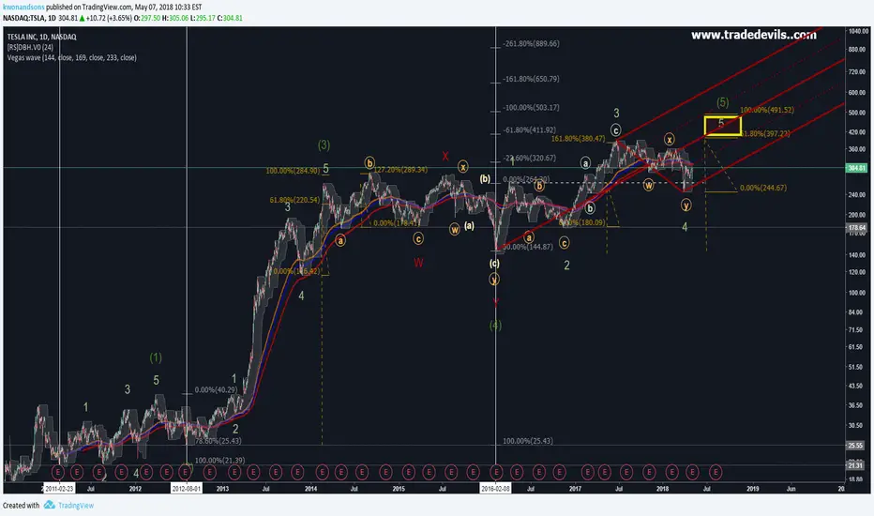The height and width of the screenshot is (516, 874).
Task: Click the 304.81 current price tag on the axis
Action: 857,168
